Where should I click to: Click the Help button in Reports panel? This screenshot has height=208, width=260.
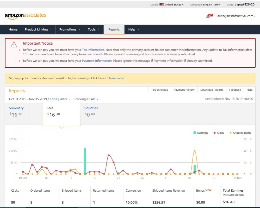point(249,90)
